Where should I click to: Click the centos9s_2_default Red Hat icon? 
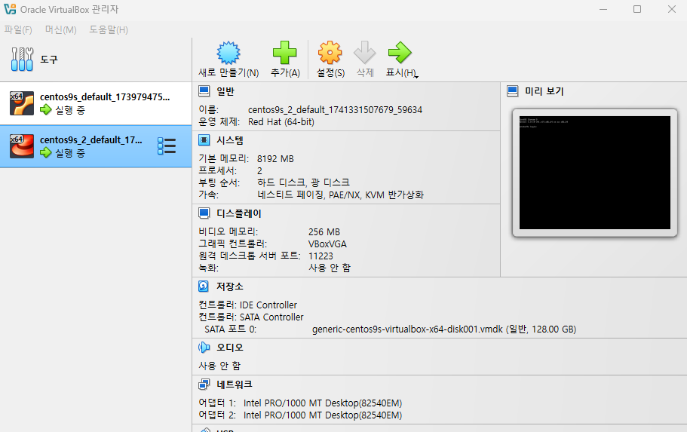coord(22,146)
